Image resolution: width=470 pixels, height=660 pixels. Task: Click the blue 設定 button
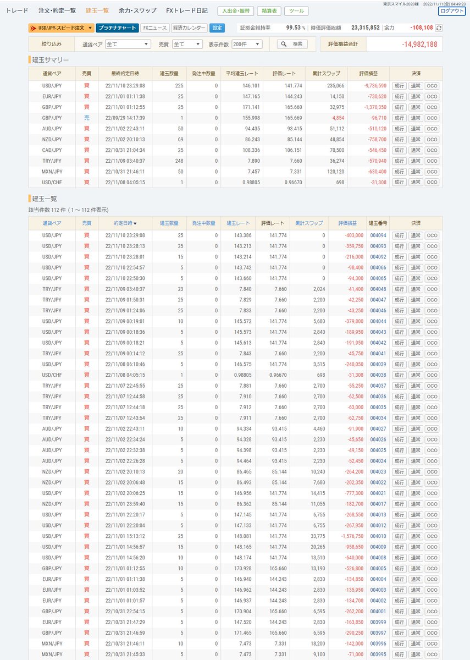click(x=217, y=28)
